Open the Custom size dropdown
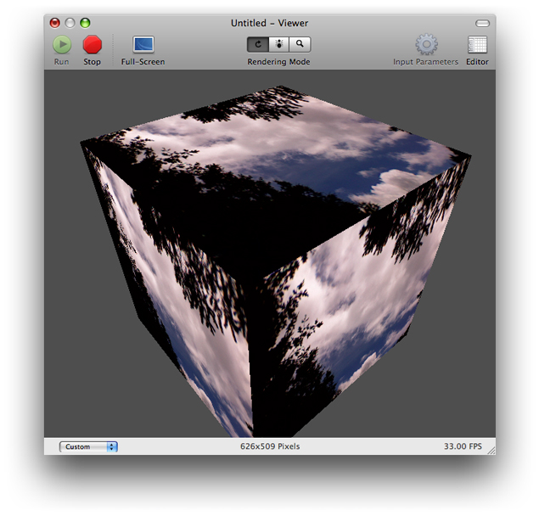Screen dimensions: 539x516 tap(88, 446)
